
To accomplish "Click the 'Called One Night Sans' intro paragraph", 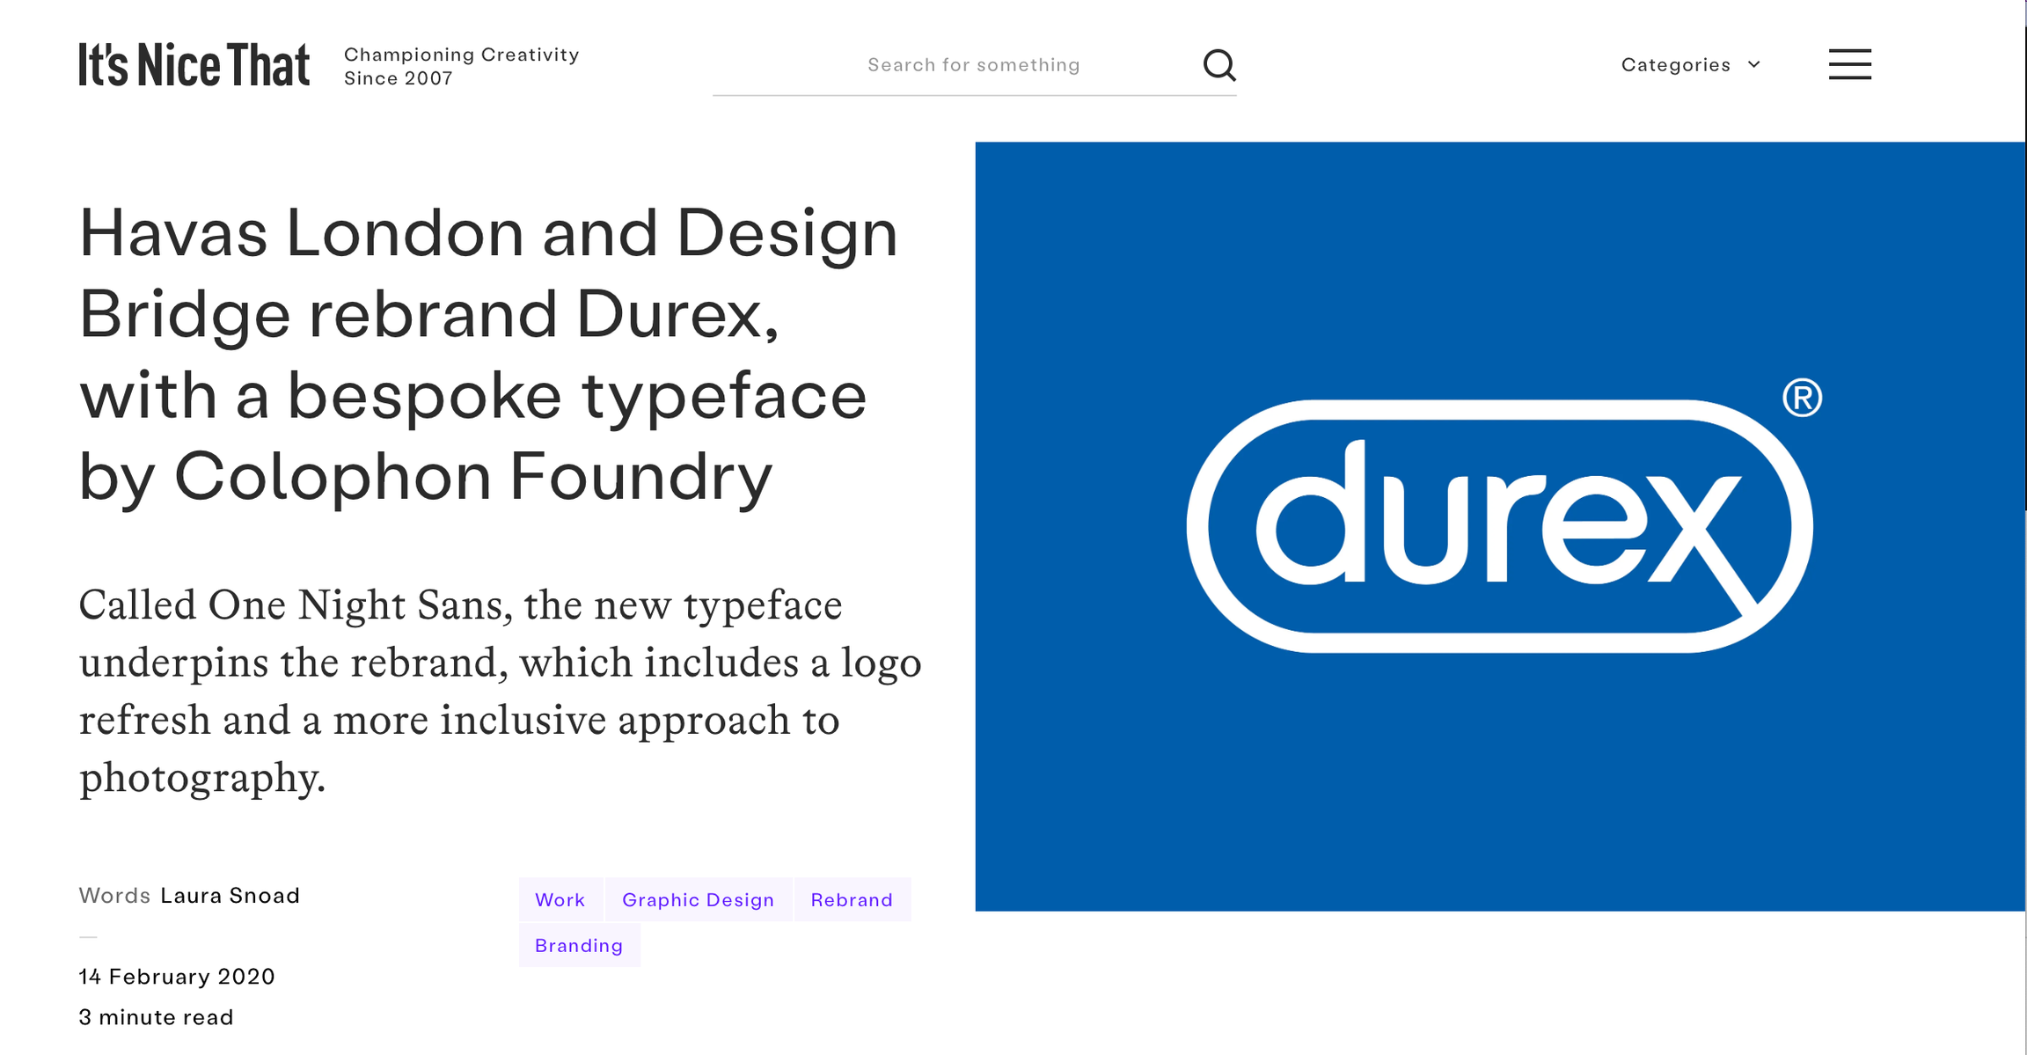I will click(501, 692).
